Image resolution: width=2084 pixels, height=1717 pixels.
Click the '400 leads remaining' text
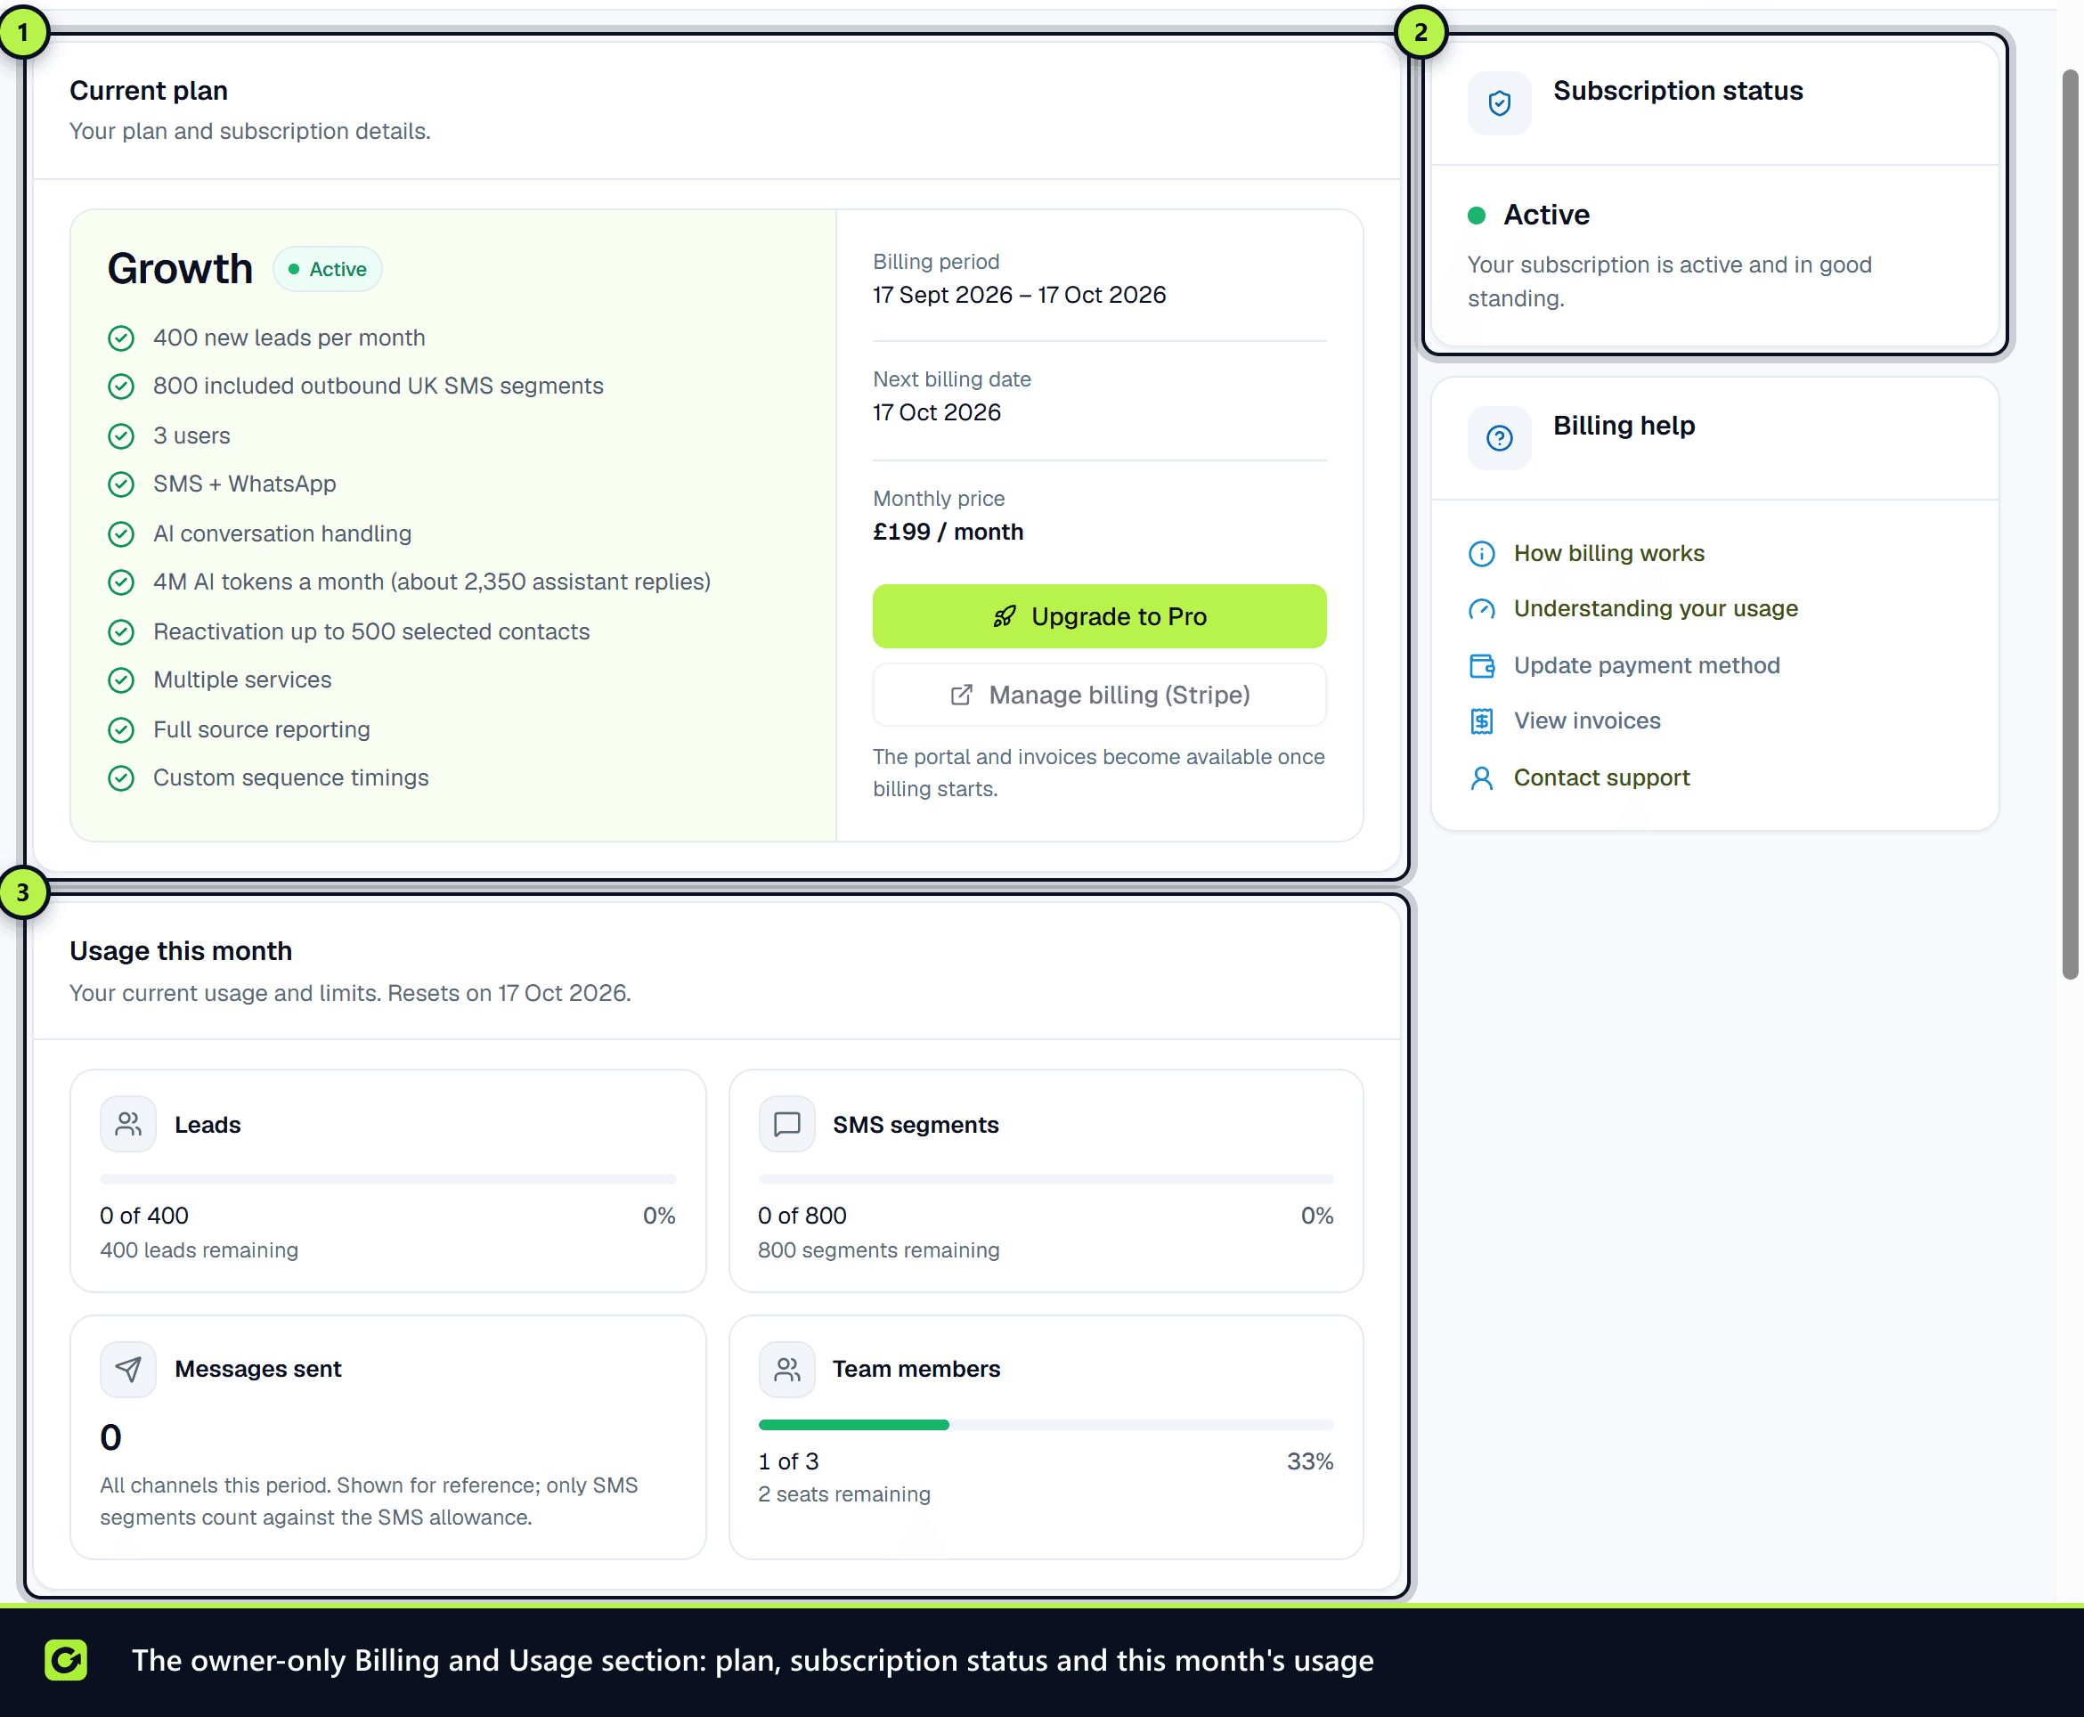coord(199,1250)
